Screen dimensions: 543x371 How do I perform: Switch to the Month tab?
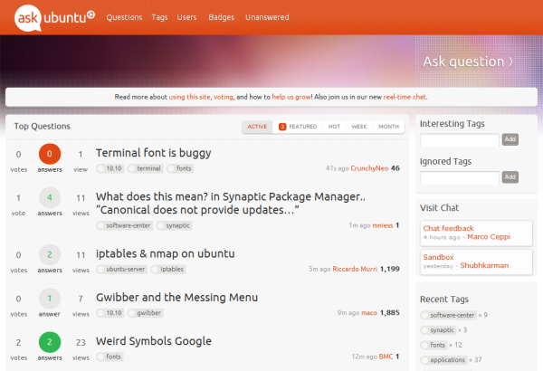[388, 127]
